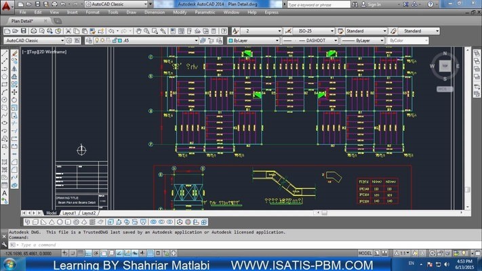This screenshot has width=482, height=271.
Task: Click the Workspace Settings gear icon
Action: tap(69, 41)
